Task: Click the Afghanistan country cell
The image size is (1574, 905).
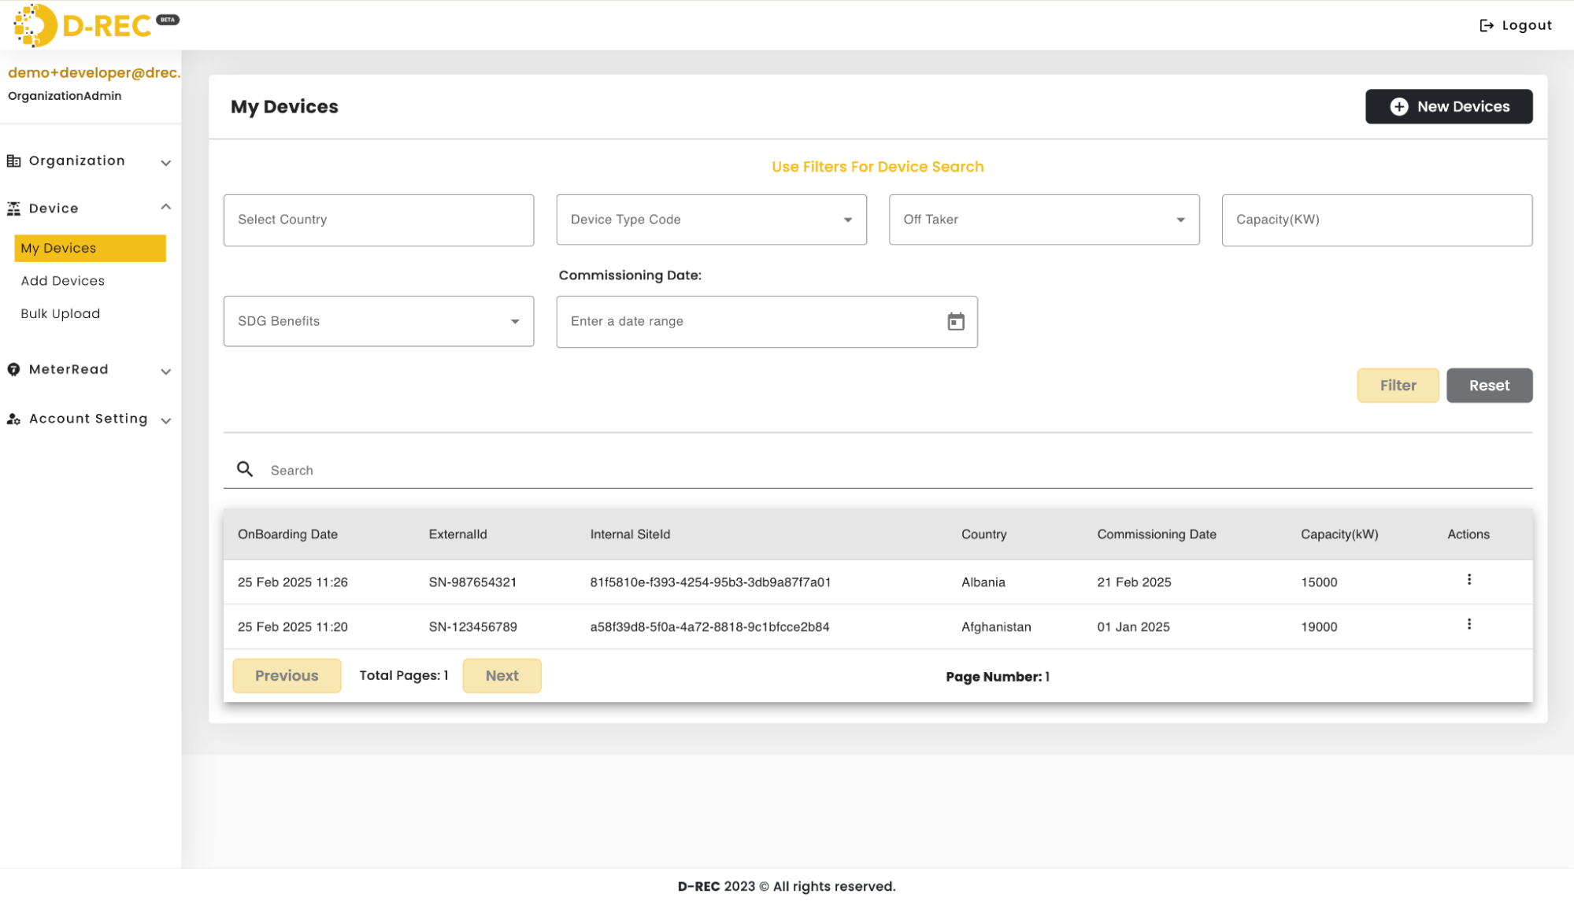Action: coord(995,627)
